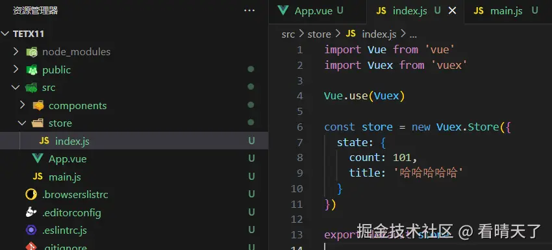Click the JS icon beside main.js in explorer
This screenshot has height=250, width=552.
pyautogui.click(x=38, y=177)
